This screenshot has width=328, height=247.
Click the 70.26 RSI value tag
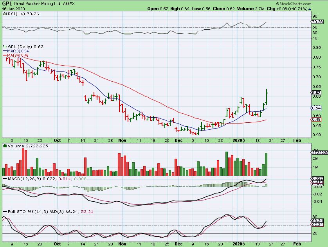[317, 22]
